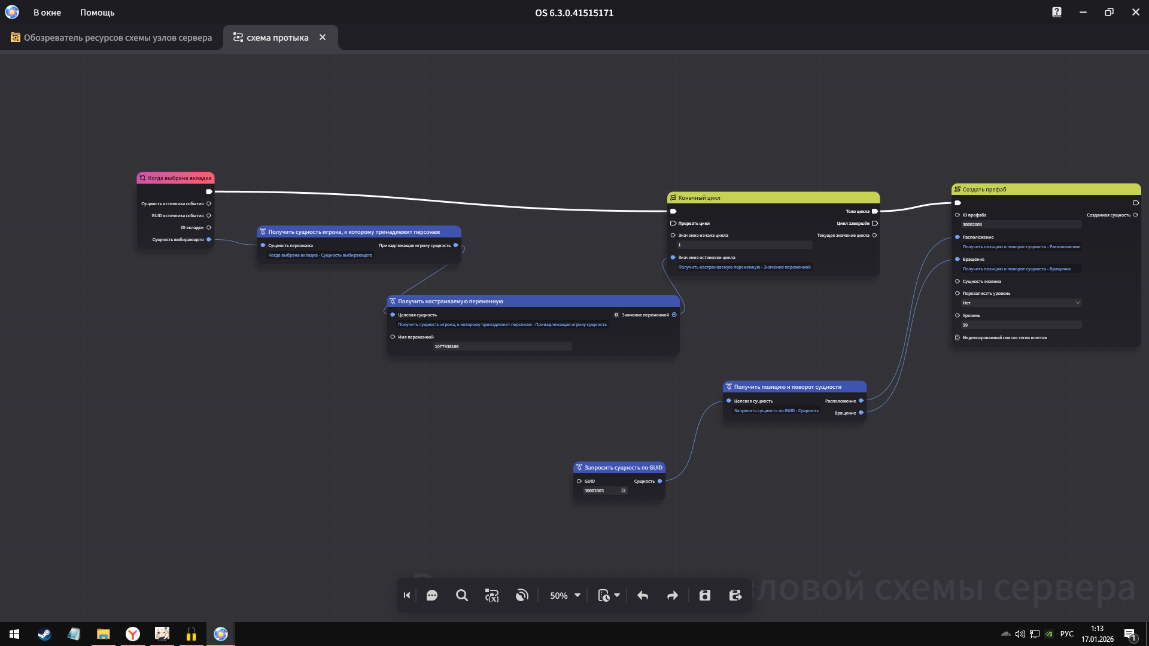Image resolution: width=1149 pixels, height=646 pixels.
Task: Click the save and export icon
Action: 735,595
